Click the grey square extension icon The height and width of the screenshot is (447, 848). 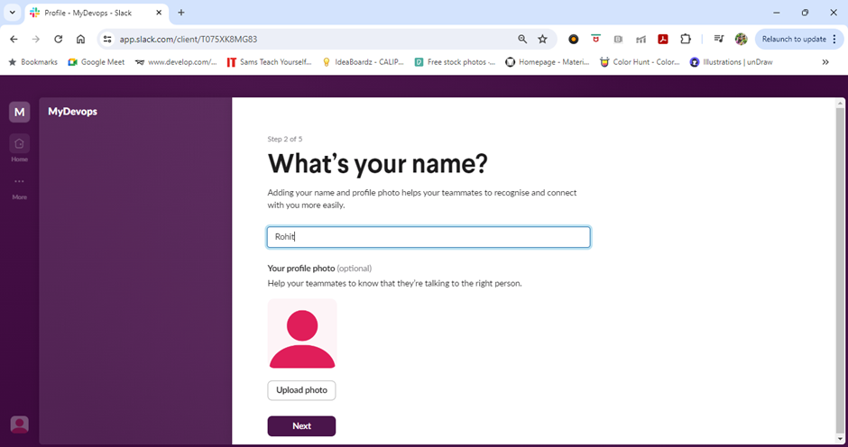[x=618, y=39]
